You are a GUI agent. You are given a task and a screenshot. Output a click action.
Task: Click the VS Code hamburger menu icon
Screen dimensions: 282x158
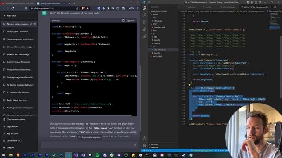(x=149, y=2)
